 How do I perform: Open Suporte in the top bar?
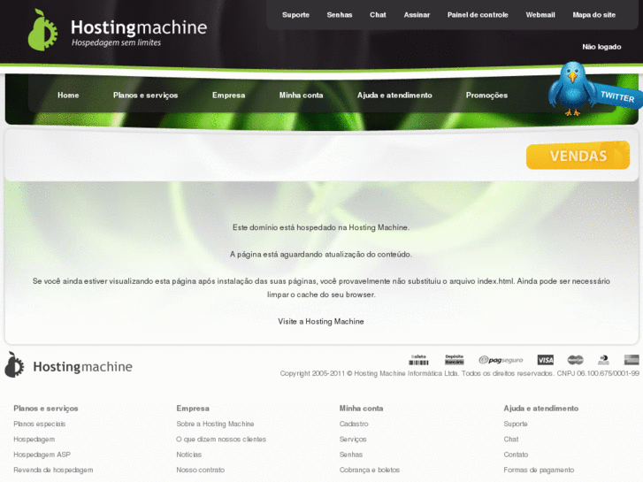(295, 15)
